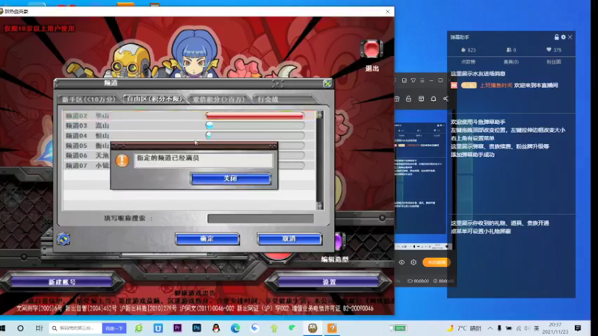
Task: Focus the nickname search field
Action: [x=260, y=219]
